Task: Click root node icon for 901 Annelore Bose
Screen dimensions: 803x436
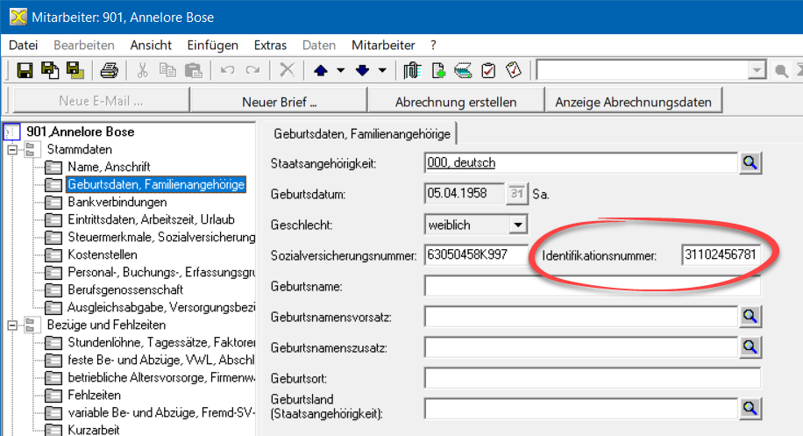Action: tap(11, 132)
